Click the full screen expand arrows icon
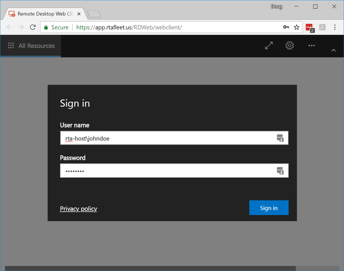 pos(269,45)
